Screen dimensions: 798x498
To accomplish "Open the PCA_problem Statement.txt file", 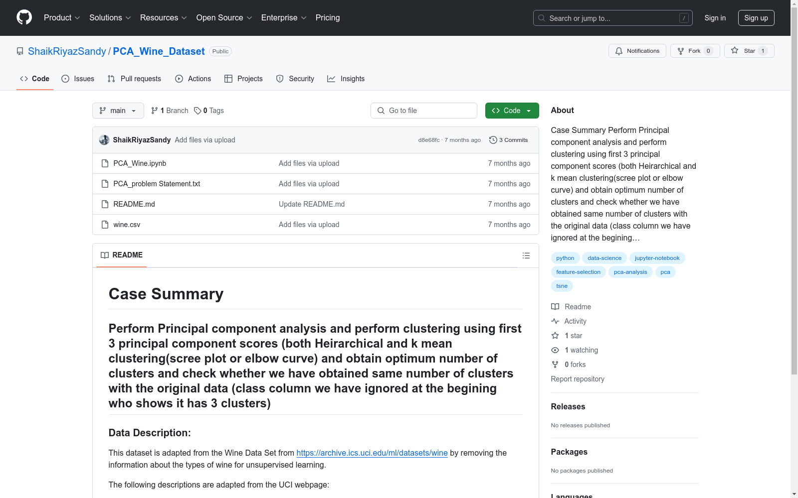I will click(x=157, y=184).
